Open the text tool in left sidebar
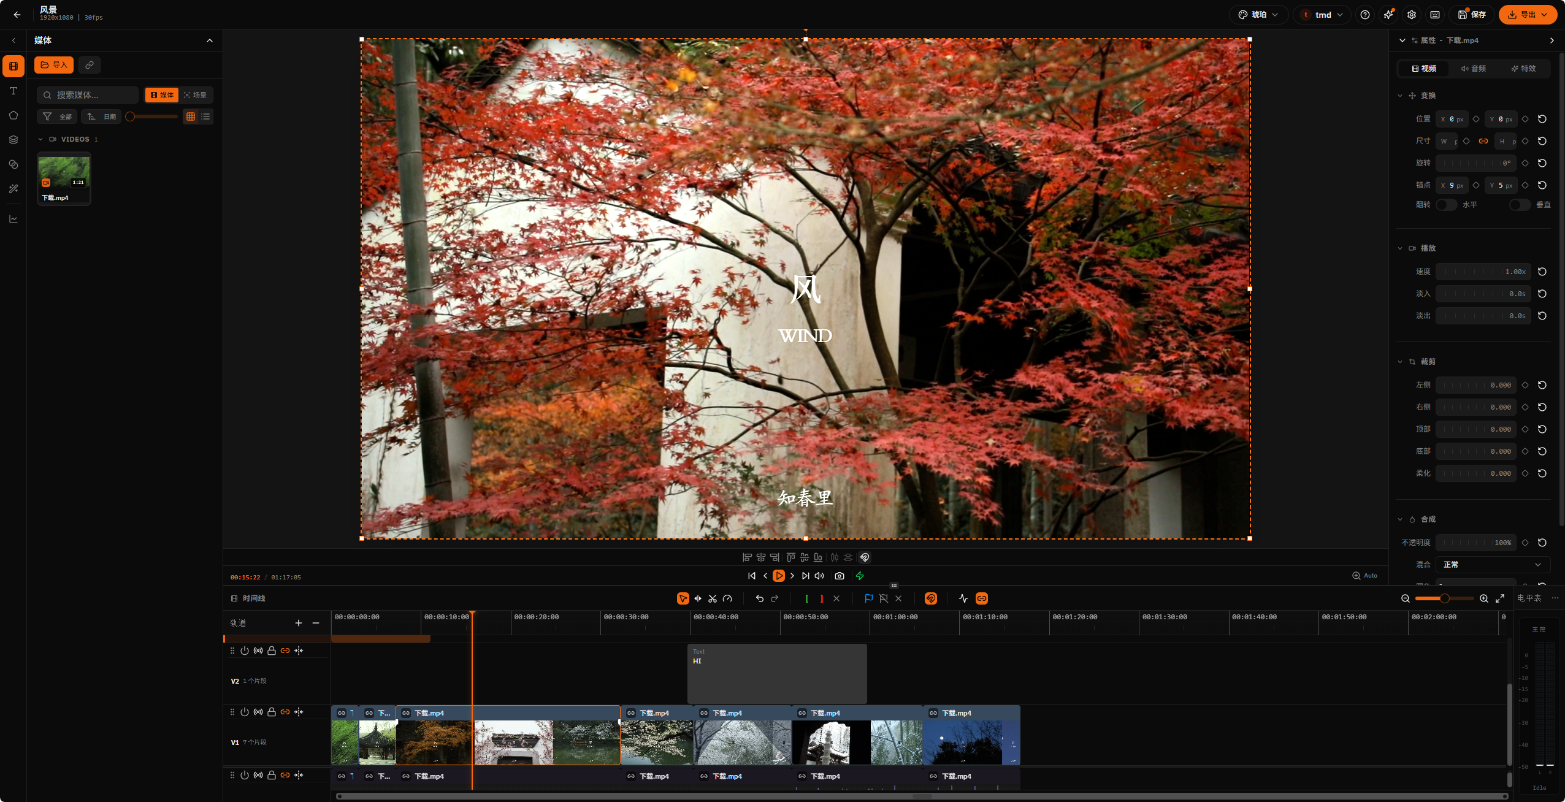 point(13,91)
